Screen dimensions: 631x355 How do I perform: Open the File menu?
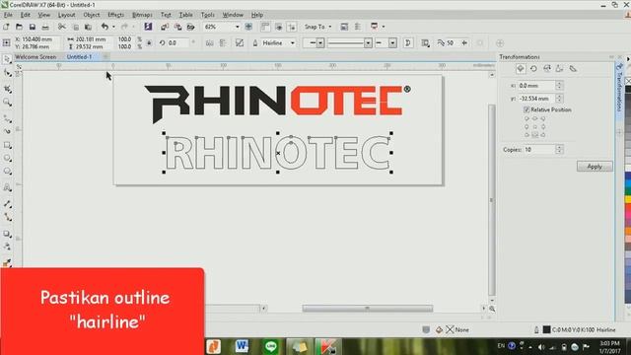tap(8, 15)
